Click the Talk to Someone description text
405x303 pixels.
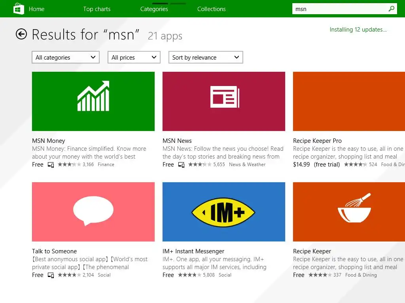(90, 263)
